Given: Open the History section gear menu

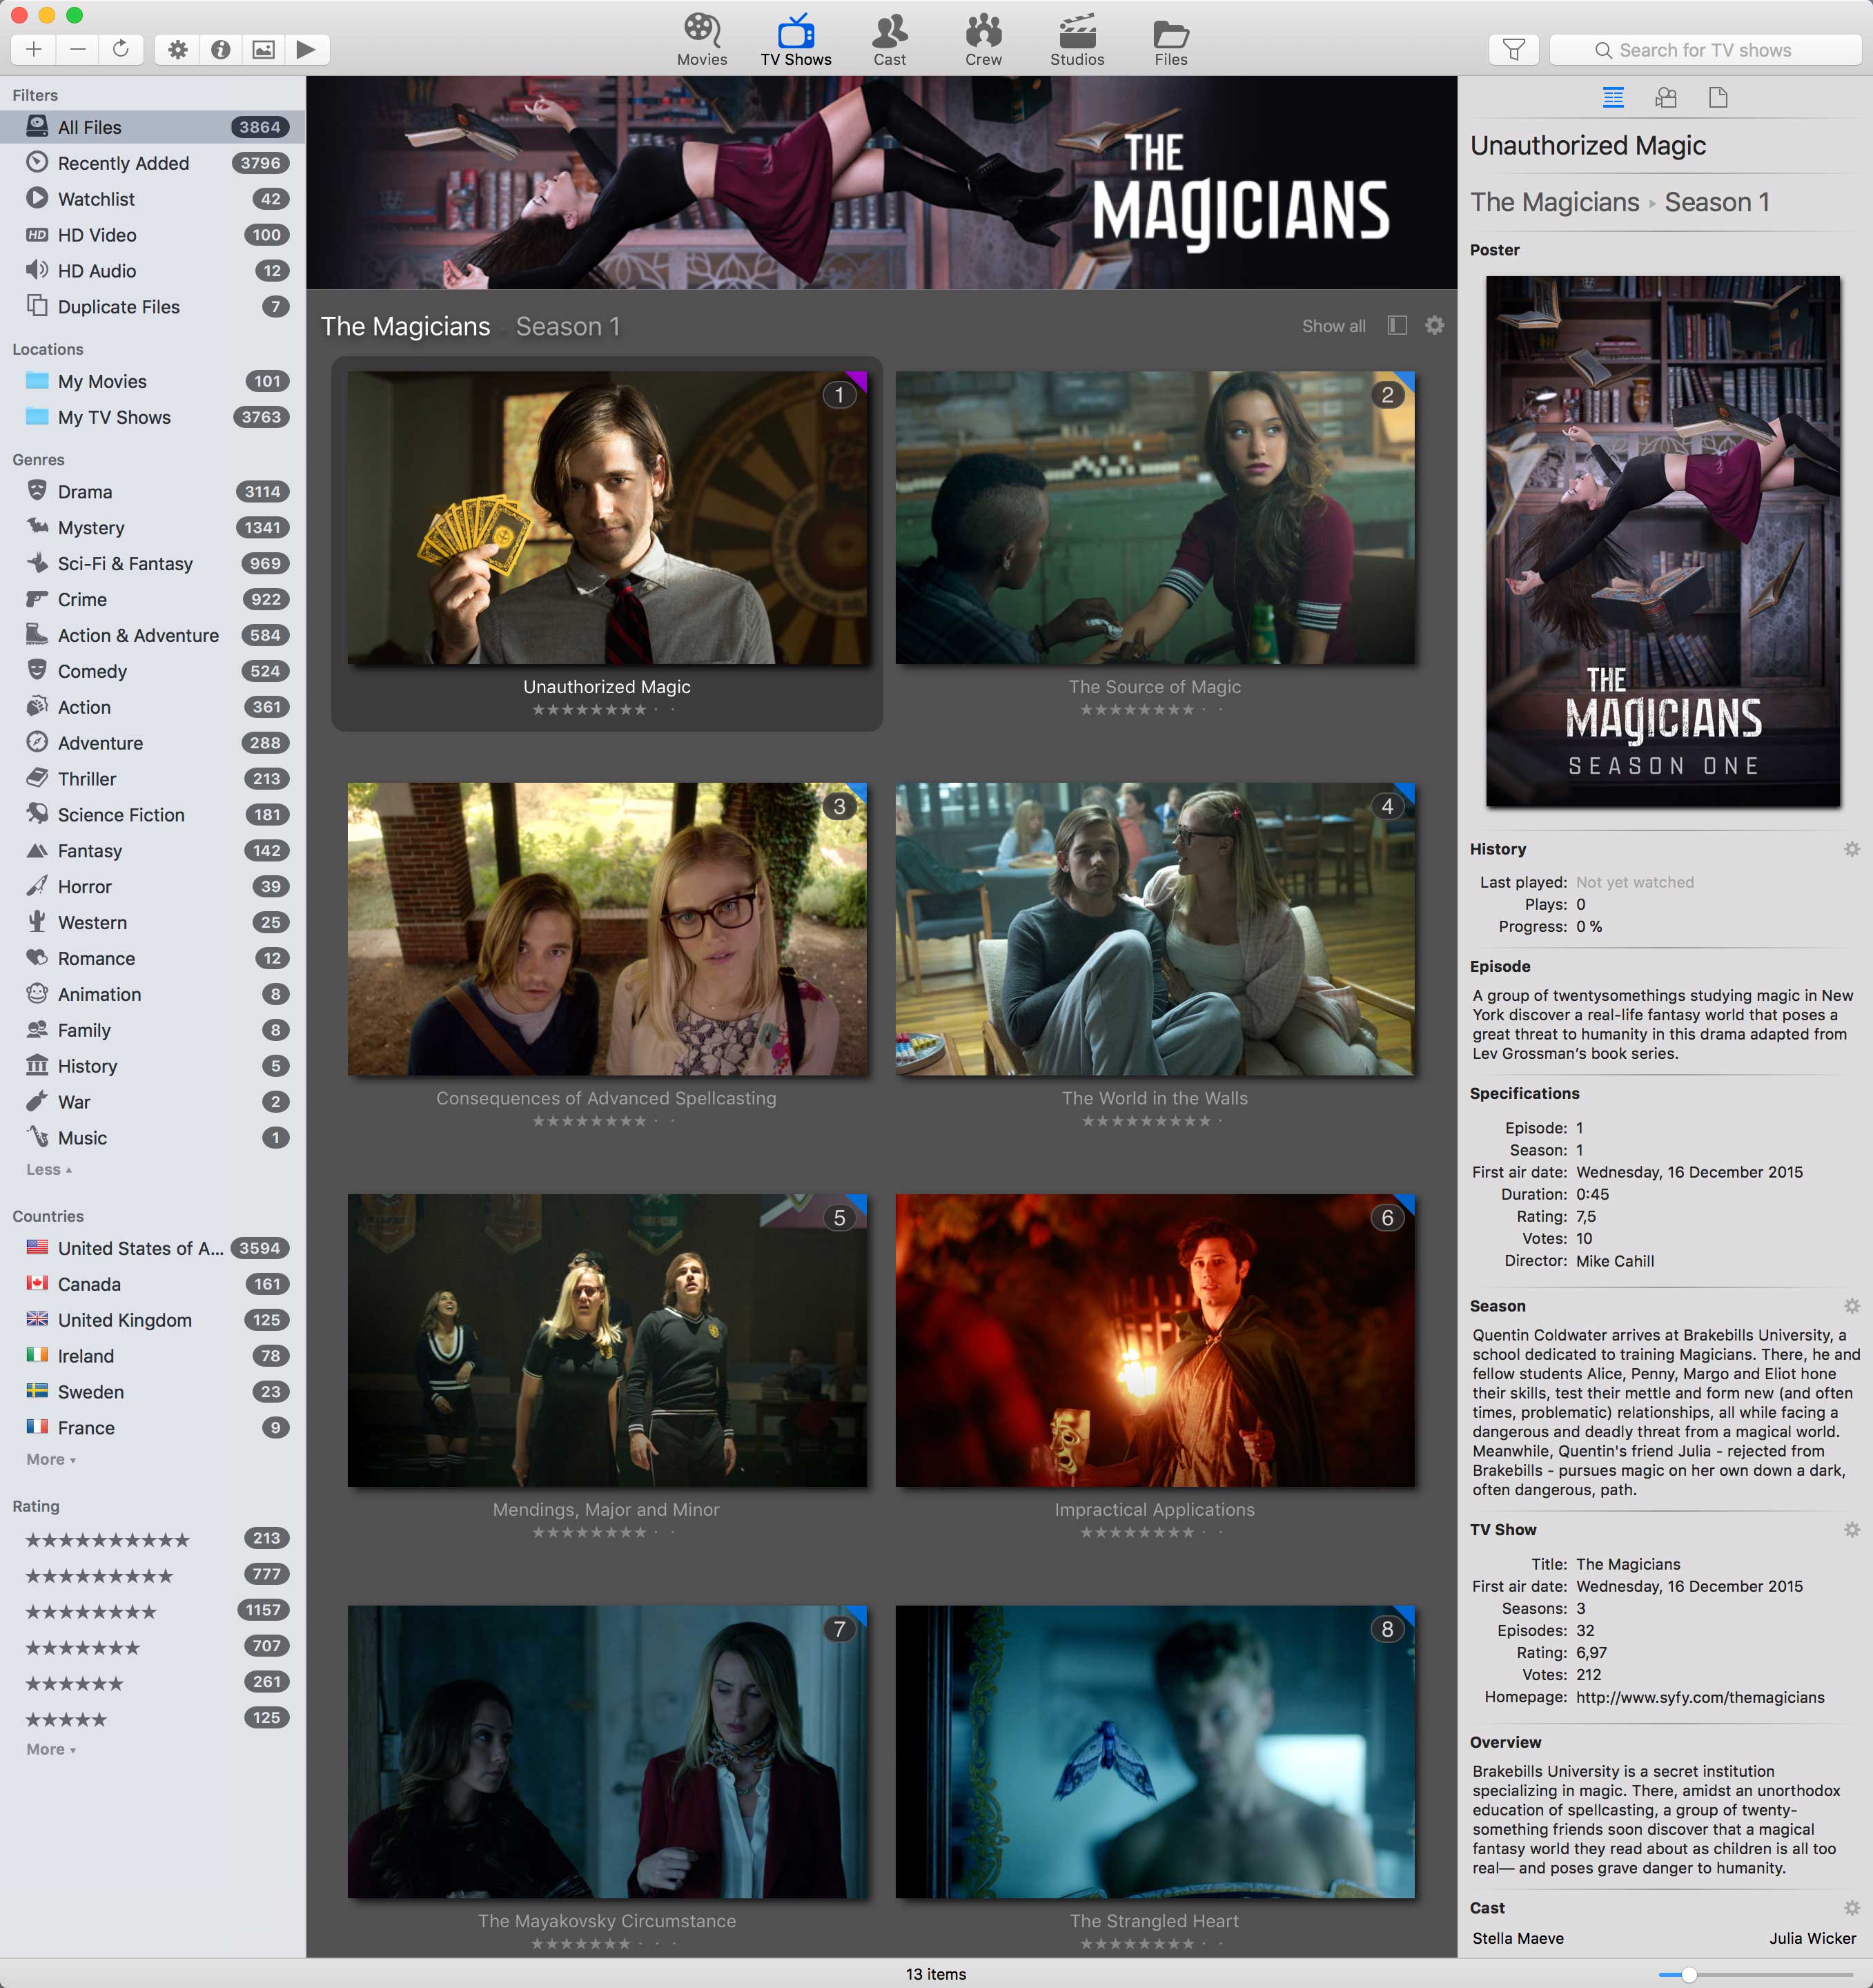Looking at the screenshot, I should point(1851,849).
